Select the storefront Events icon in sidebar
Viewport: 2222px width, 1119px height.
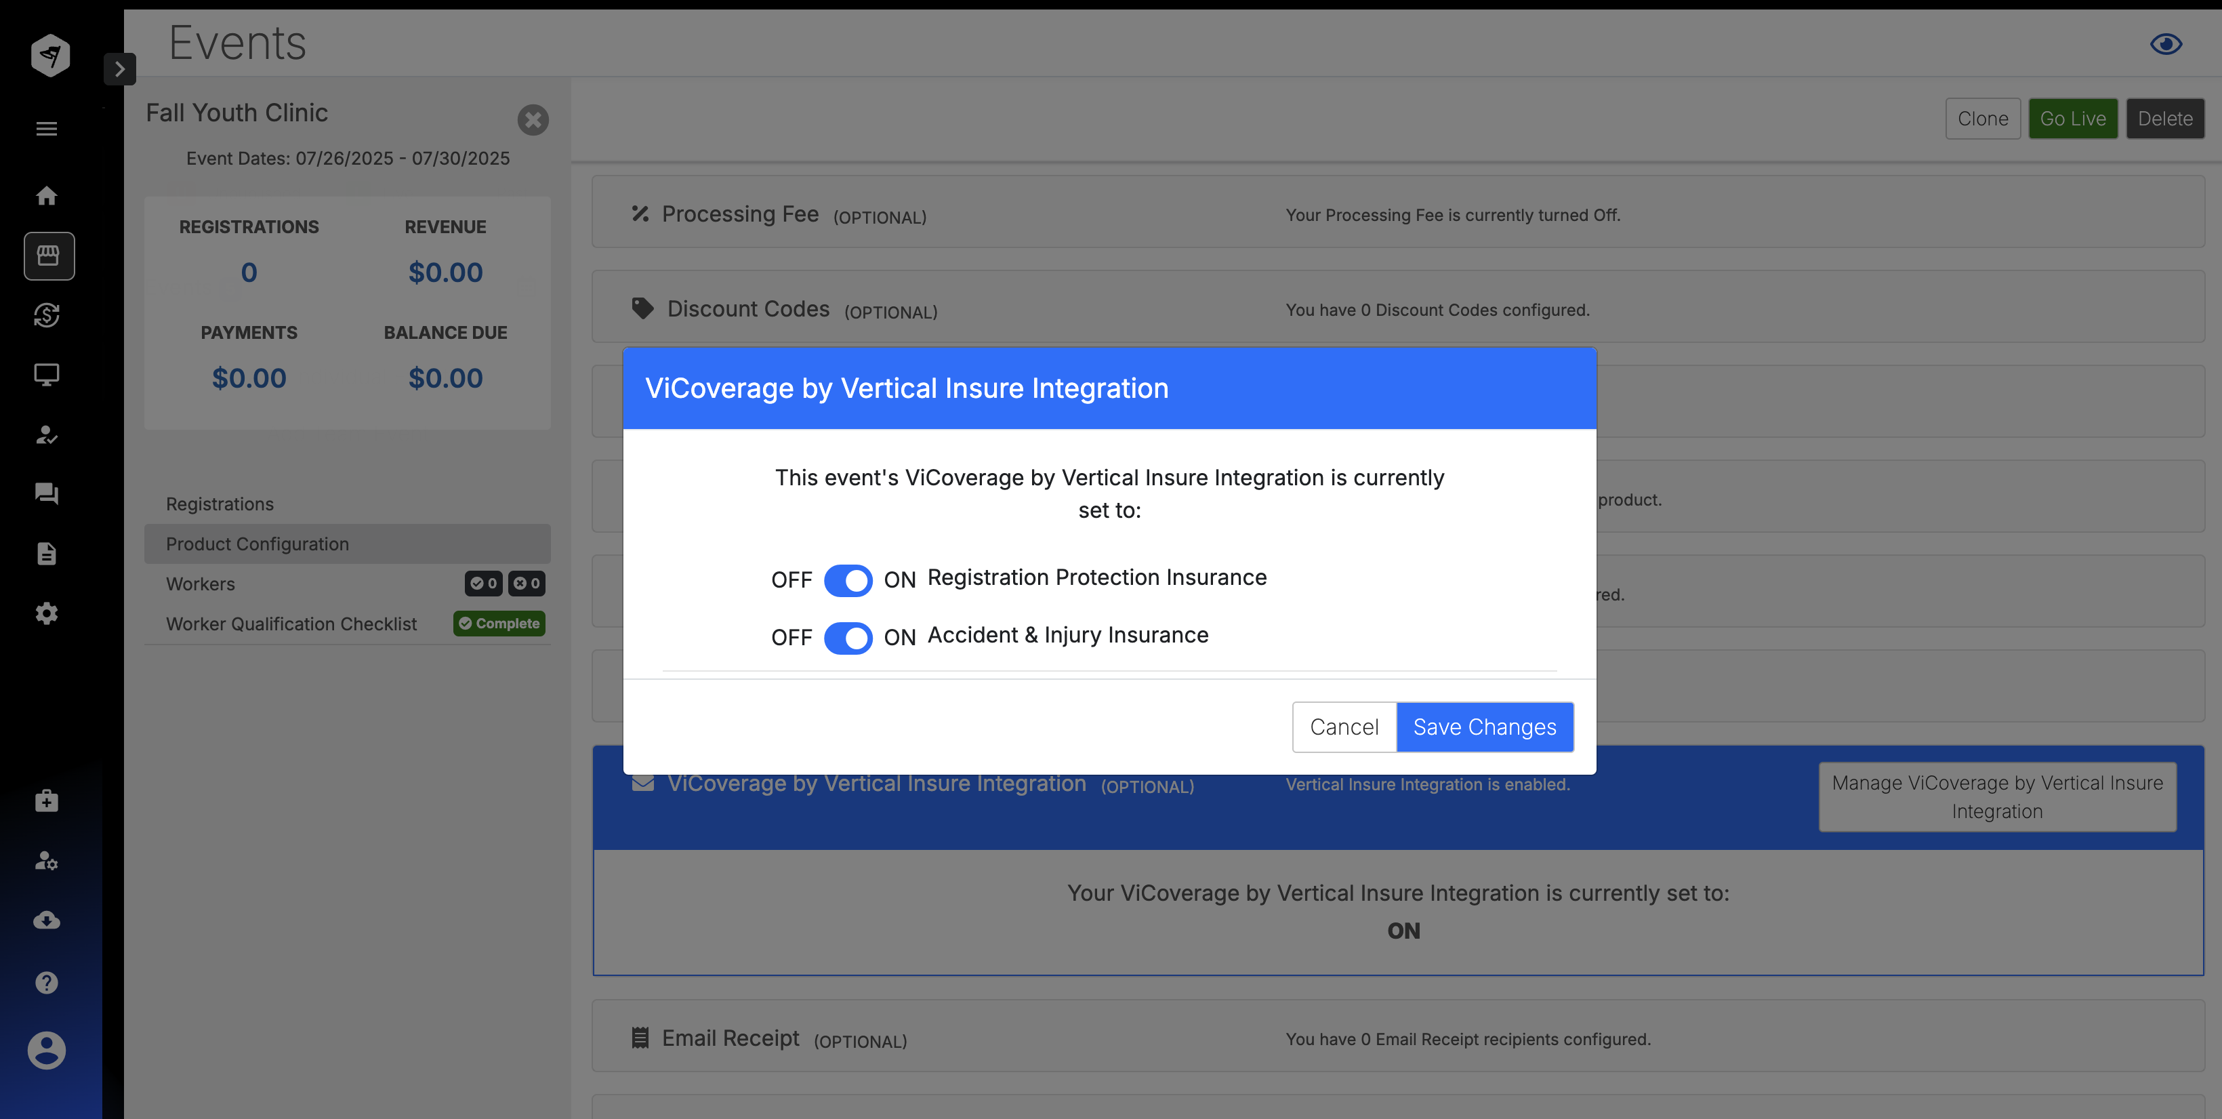(48, 256)
